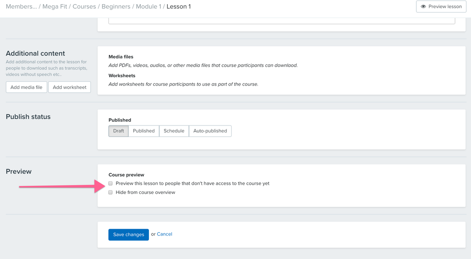Screen dimensions: 471x259
Task: Click the 'Preview this lesson to people' label text
Action: click(x=192, y=183)
